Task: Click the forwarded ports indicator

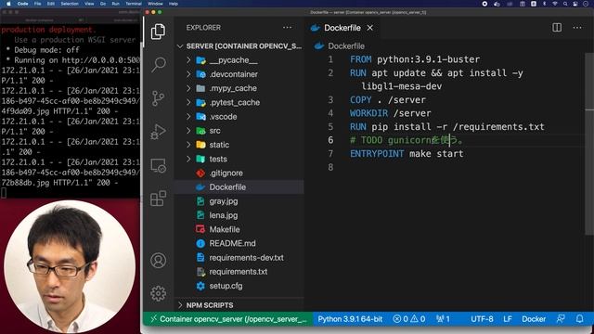Action: coord(443,319)
